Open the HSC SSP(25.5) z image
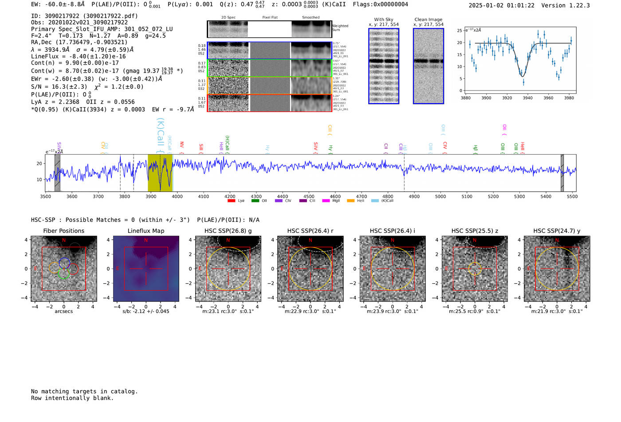Screen dimensions: 621x422 coord(475,269)
